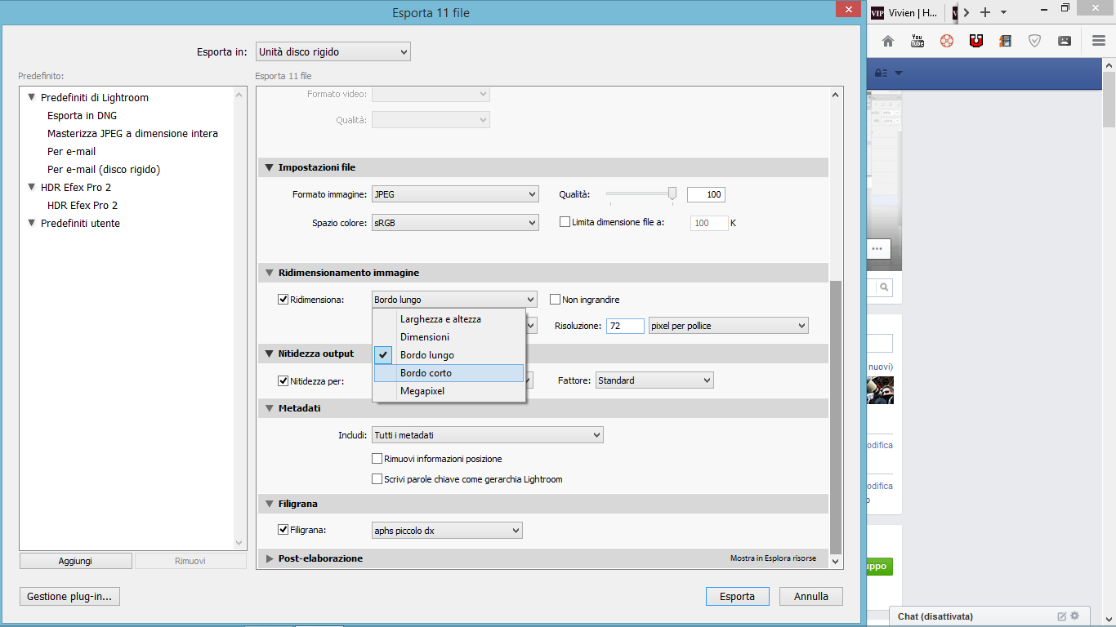The height and width of the screenshot is (627, 1116).
Task: Open chat settings gear icon
Action: click(x=1075, y=616)
